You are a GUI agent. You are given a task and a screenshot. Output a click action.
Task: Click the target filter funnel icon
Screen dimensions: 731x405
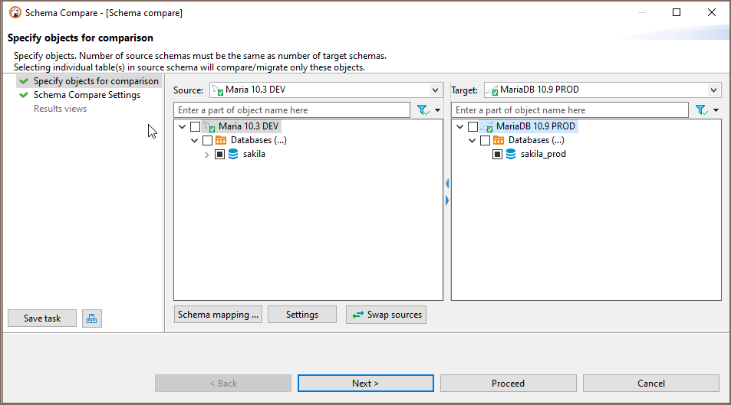tap(700, 110)
